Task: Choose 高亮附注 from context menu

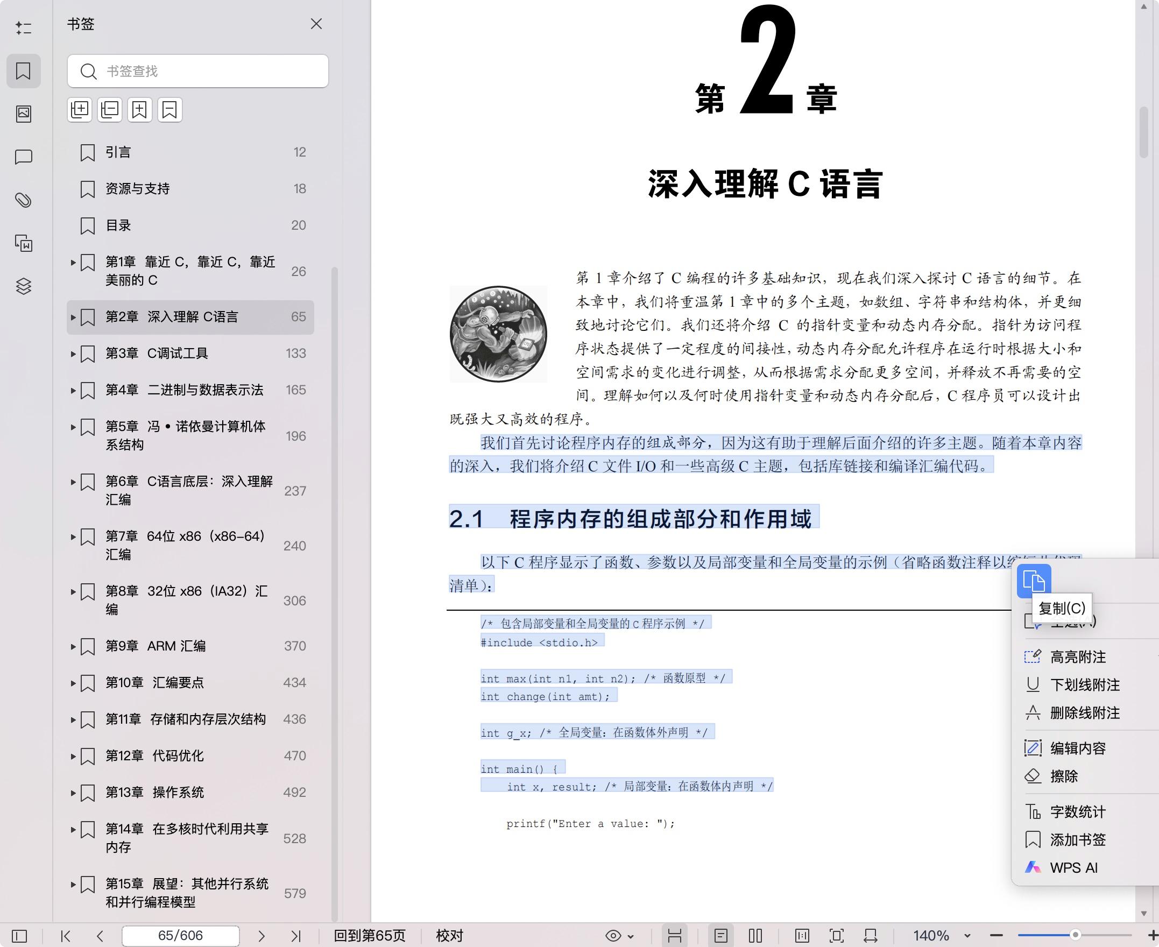Action: [1085, 657]
